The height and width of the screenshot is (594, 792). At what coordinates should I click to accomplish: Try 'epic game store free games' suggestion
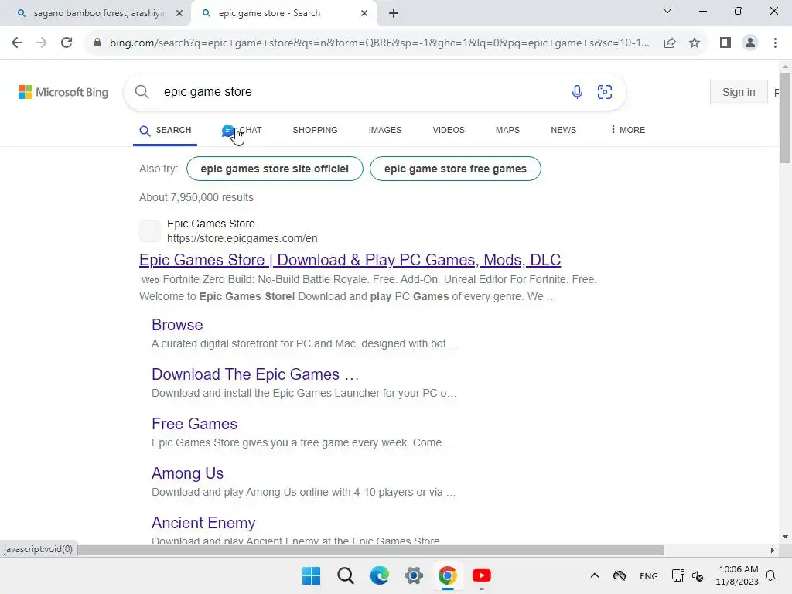(455, 169)
